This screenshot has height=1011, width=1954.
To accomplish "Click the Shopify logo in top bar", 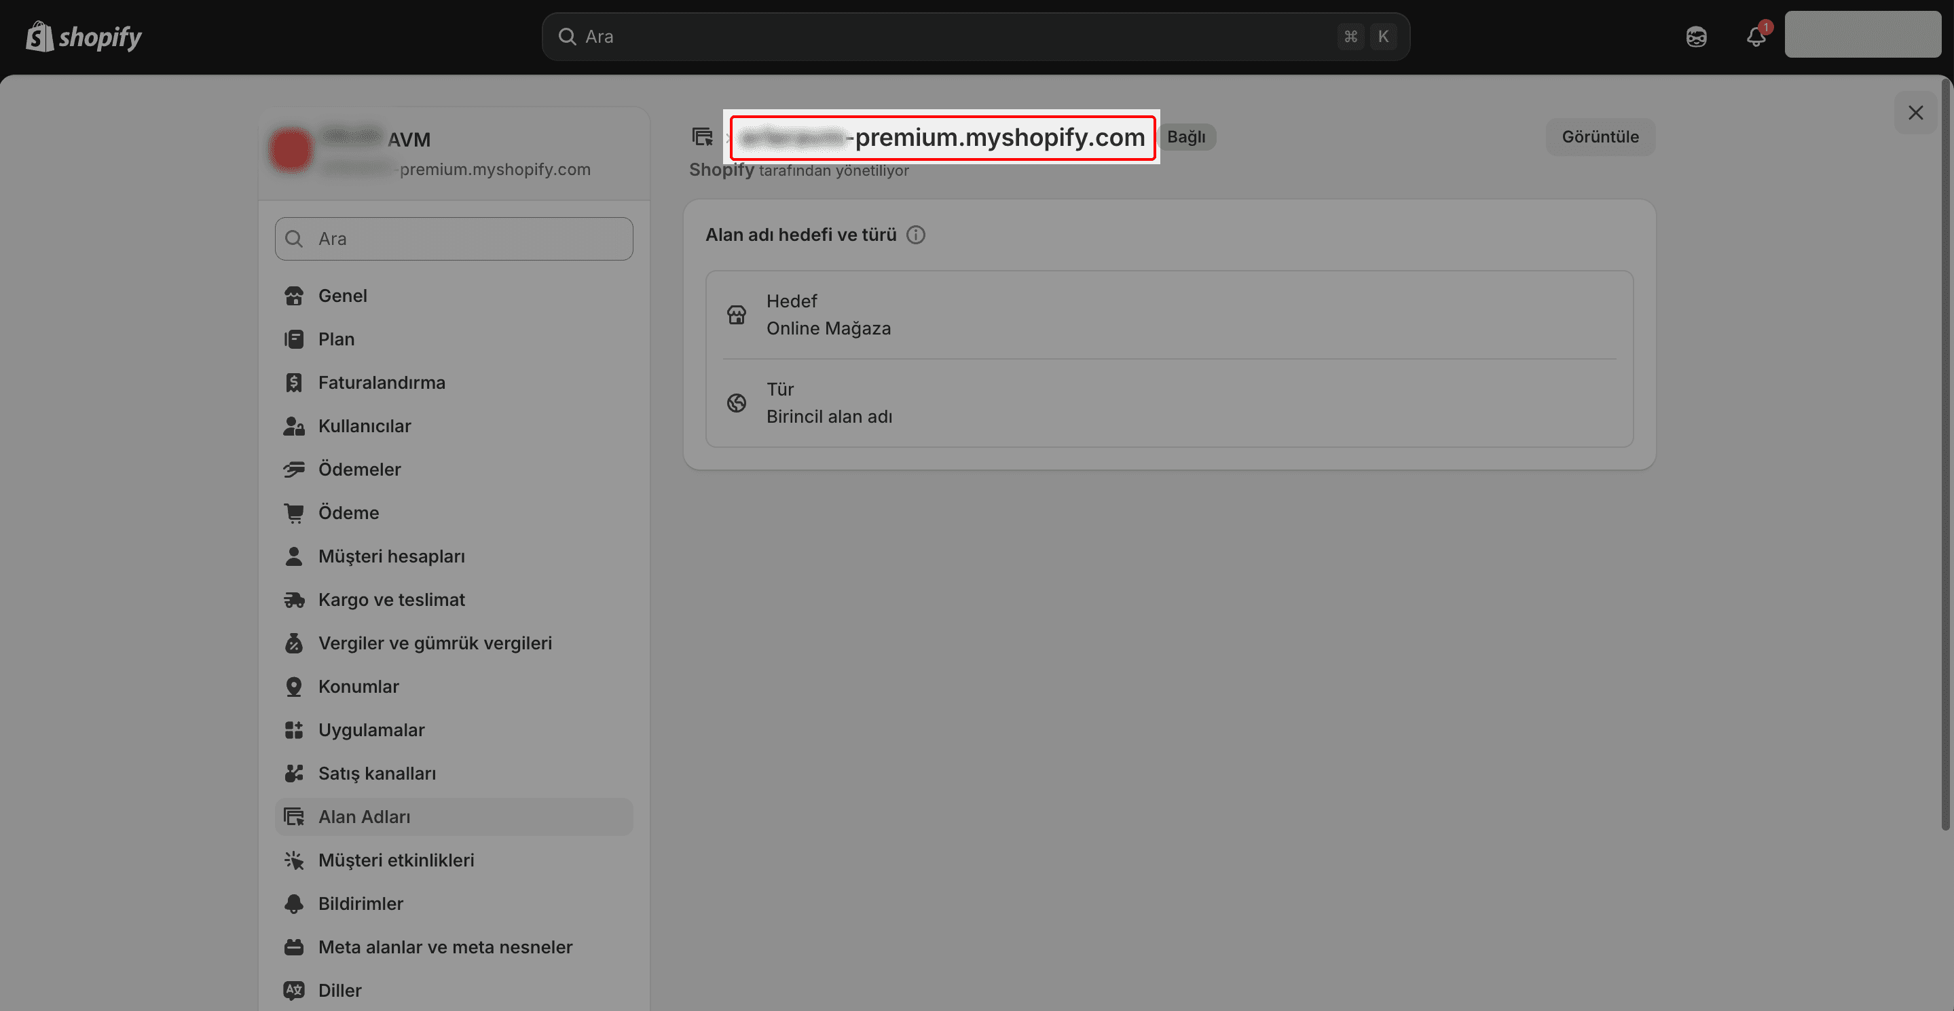I will pyautogui.click(x=84, y=37).
